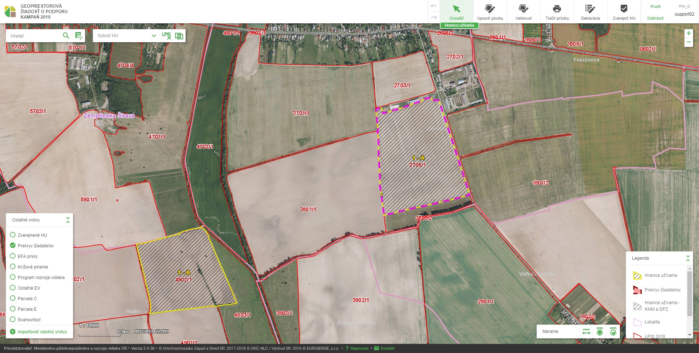Viewport: 699px width, 353px height.
Task: Enable the Ostatné EV layer
Action: tap(13, 288)
